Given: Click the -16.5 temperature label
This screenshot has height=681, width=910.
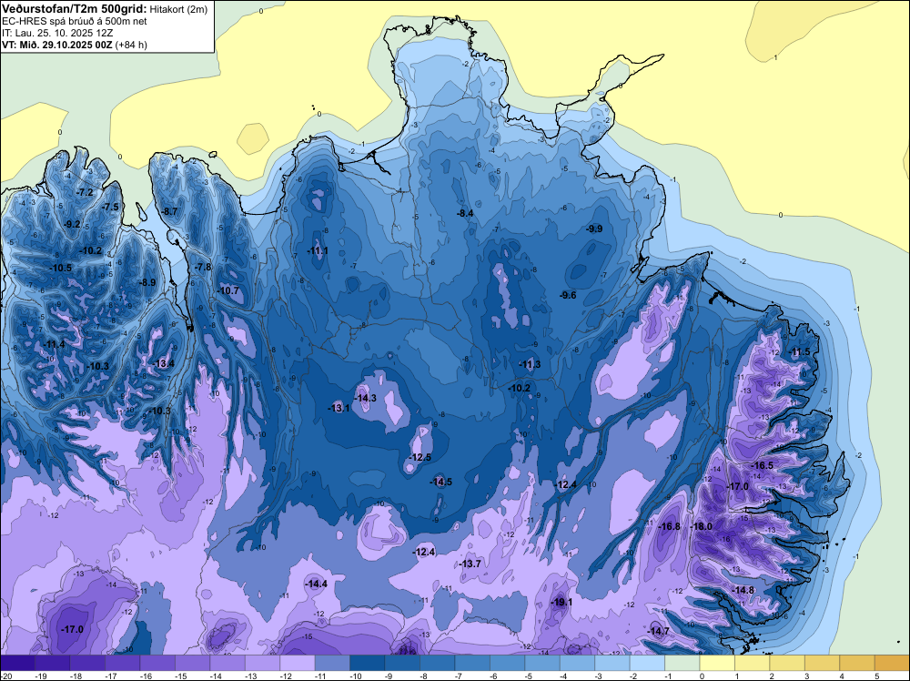Looking at the screenshot, I should tap(763, 465).
